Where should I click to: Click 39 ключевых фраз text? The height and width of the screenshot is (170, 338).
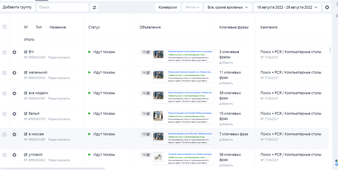pos(230,95)
